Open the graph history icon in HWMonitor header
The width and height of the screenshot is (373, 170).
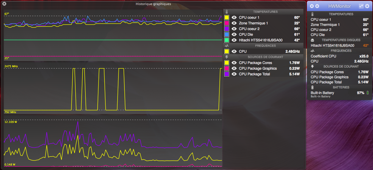(x=361, y=6)
